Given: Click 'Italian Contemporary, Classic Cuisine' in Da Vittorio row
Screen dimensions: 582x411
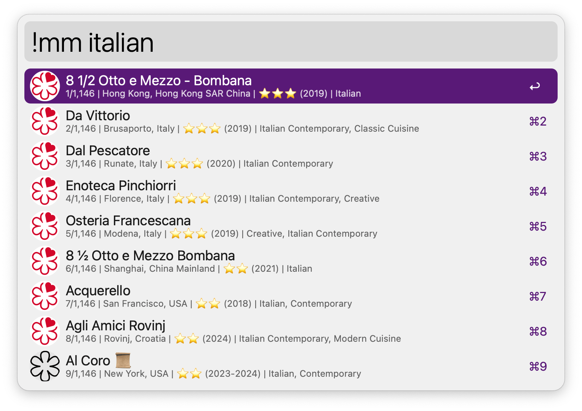Looking at the screenshot, I should (x=339, y=129).
